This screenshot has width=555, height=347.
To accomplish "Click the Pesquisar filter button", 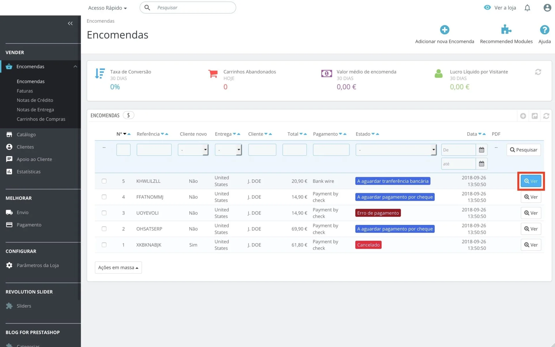I will tap(523, 150).
